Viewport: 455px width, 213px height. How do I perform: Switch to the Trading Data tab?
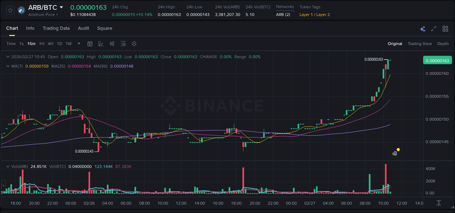coord(56,28)
